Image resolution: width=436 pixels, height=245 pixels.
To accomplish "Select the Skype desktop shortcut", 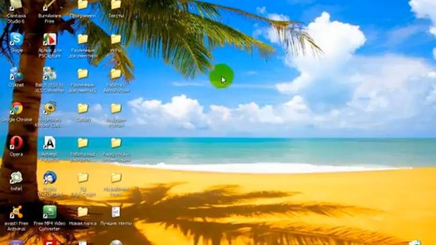I will (16, 39).
